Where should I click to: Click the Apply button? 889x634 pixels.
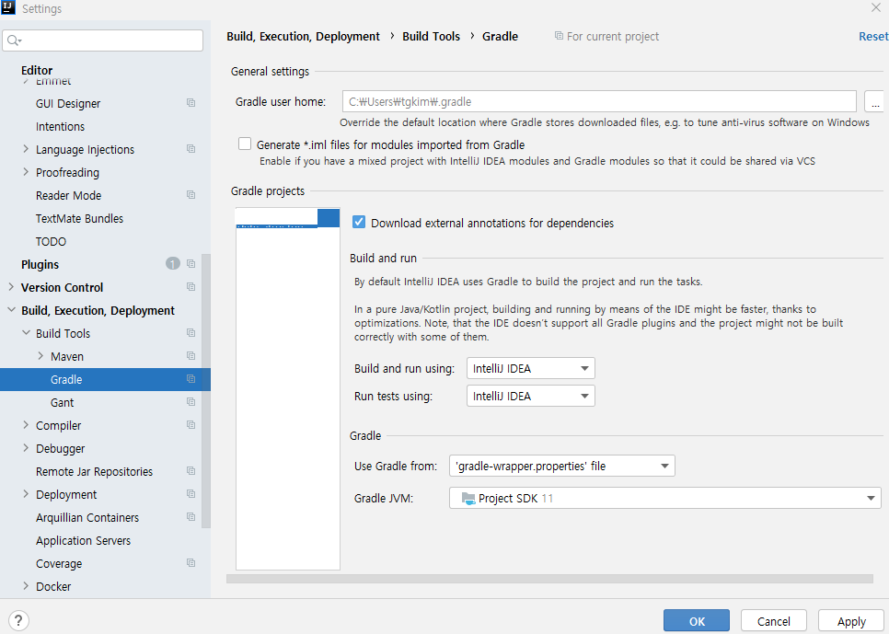tap(851, 621)
